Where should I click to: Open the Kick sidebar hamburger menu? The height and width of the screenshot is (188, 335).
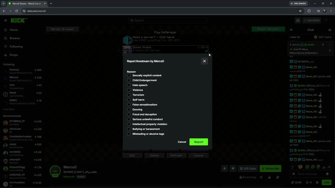coord(5,20)
